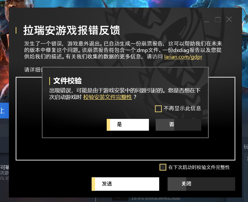
Task: Open the larian.com/gdpr link
Action: tap(183, 57)
